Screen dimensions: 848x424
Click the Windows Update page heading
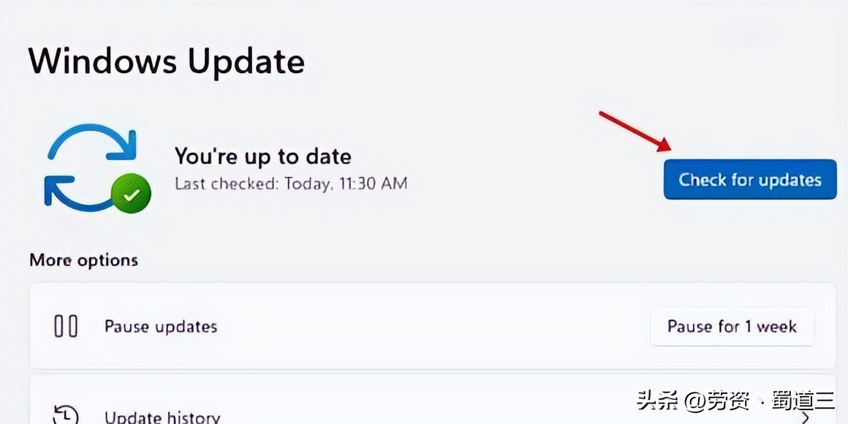click(x=167, y=61)
